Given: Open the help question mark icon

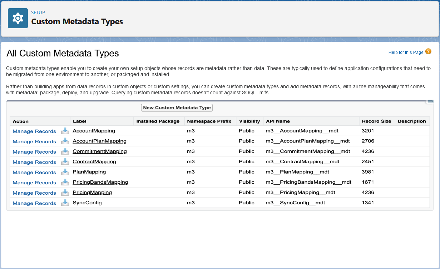Looking at the screenshot, I should tap(428, 52).
